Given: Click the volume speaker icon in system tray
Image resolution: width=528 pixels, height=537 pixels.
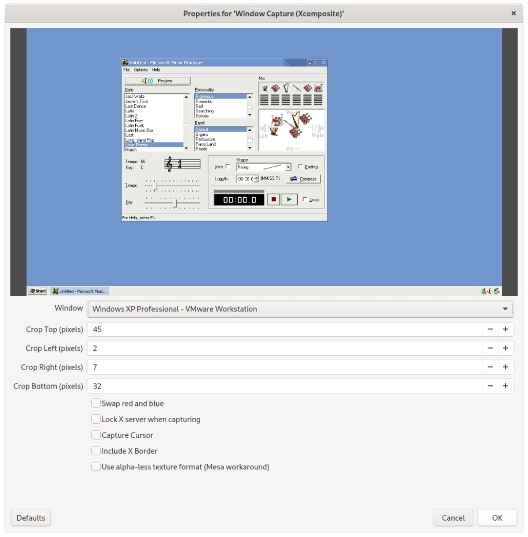Looking at the screenshot, I should [x=490, y=291].
